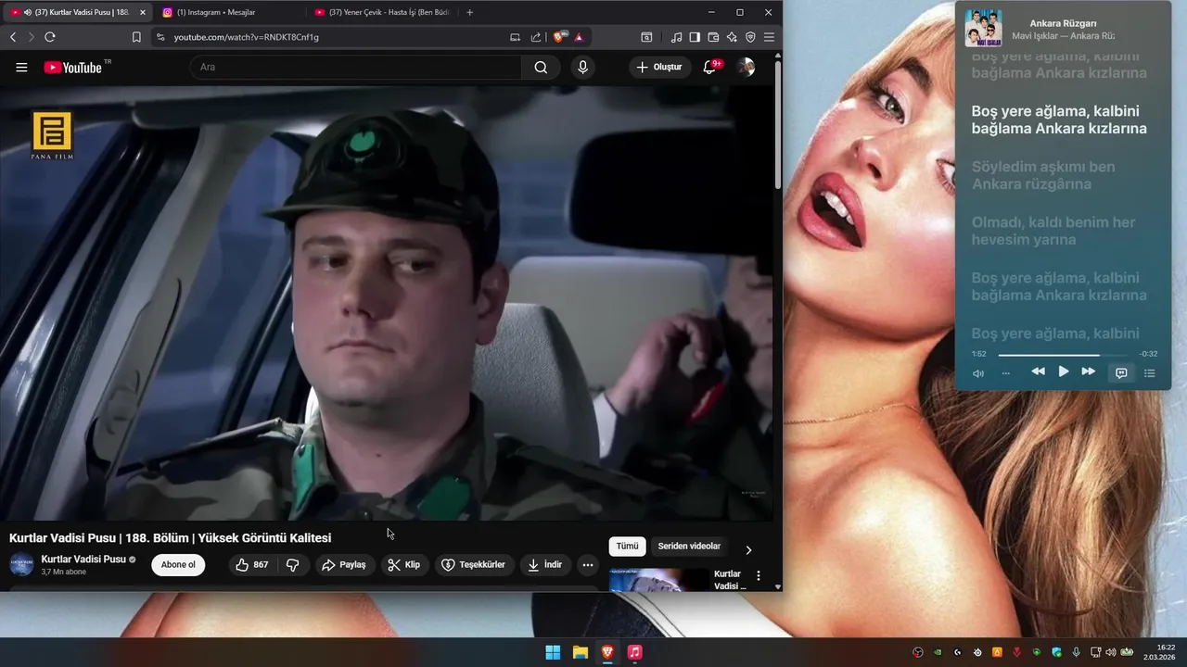Open a new browser tab

coord(470,12)
